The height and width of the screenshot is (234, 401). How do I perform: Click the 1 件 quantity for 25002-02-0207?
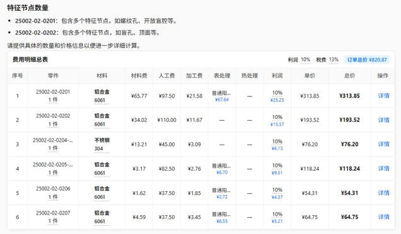click(x=53, y=221)
